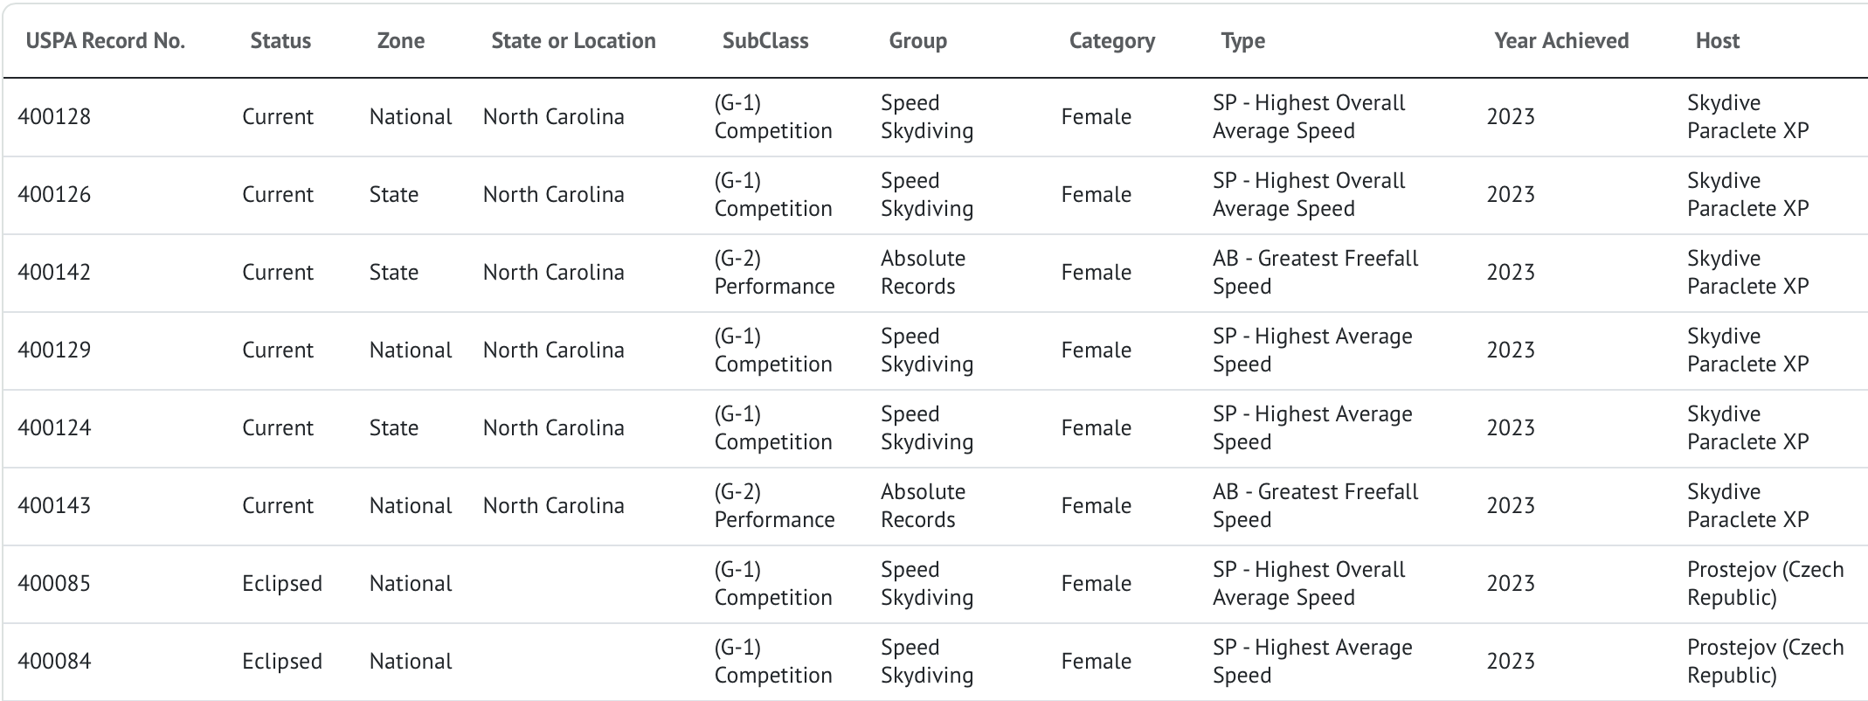Screen dimensions: 1868x701
Task: Select record 400126 row
Action: point(54,195)
